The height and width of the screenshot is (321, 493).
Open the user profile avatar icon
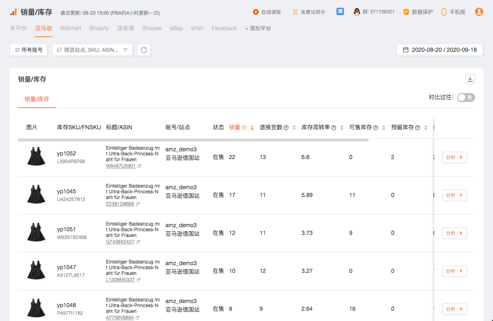[479, 12]
